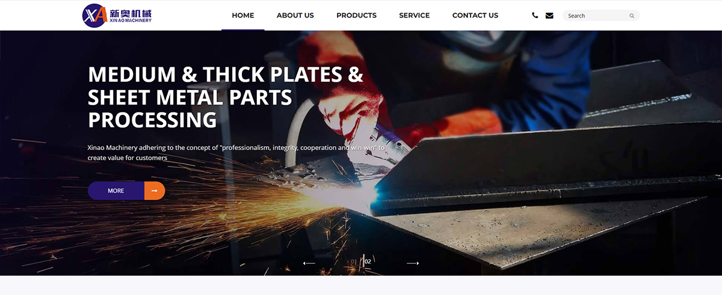Jump to slide 01 in the carousel indicator
This screenshot has height=295, width=722.
(354, 261)
